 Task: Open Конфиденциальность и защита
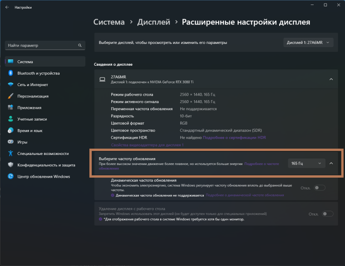click(x=45, y=165)
